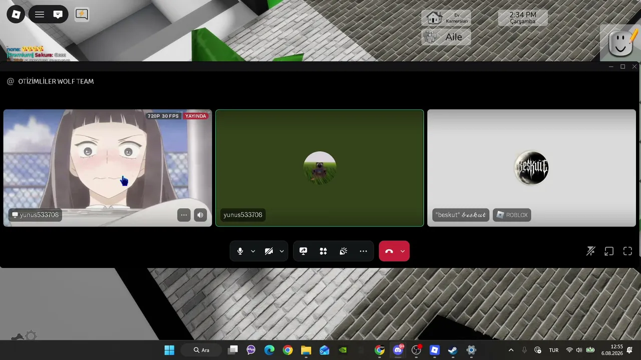This screenshot has height=360, width=641.
Task: Enter full screen call view
Action: [627, 251]
